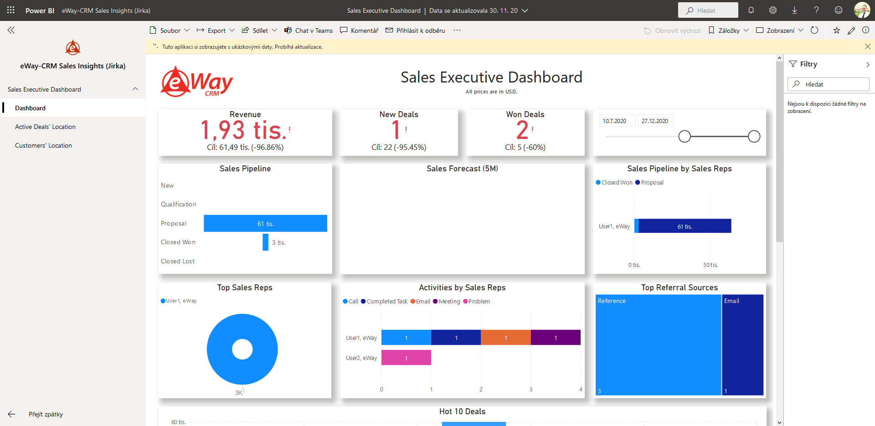
Task: Open the Záložky dropdown
Action: tap(728, 31)
